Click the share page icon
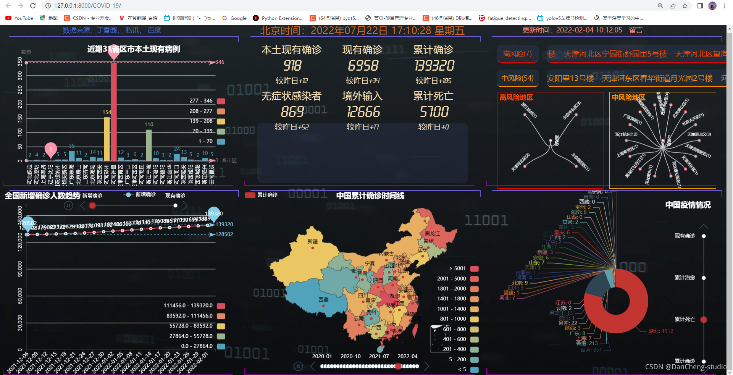733x375 pixels. click(672, 6)
